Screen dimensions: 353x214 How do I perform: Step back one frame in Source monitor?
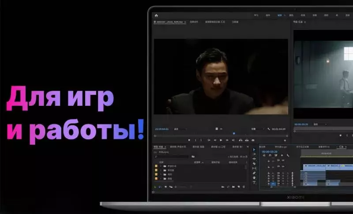215,140
